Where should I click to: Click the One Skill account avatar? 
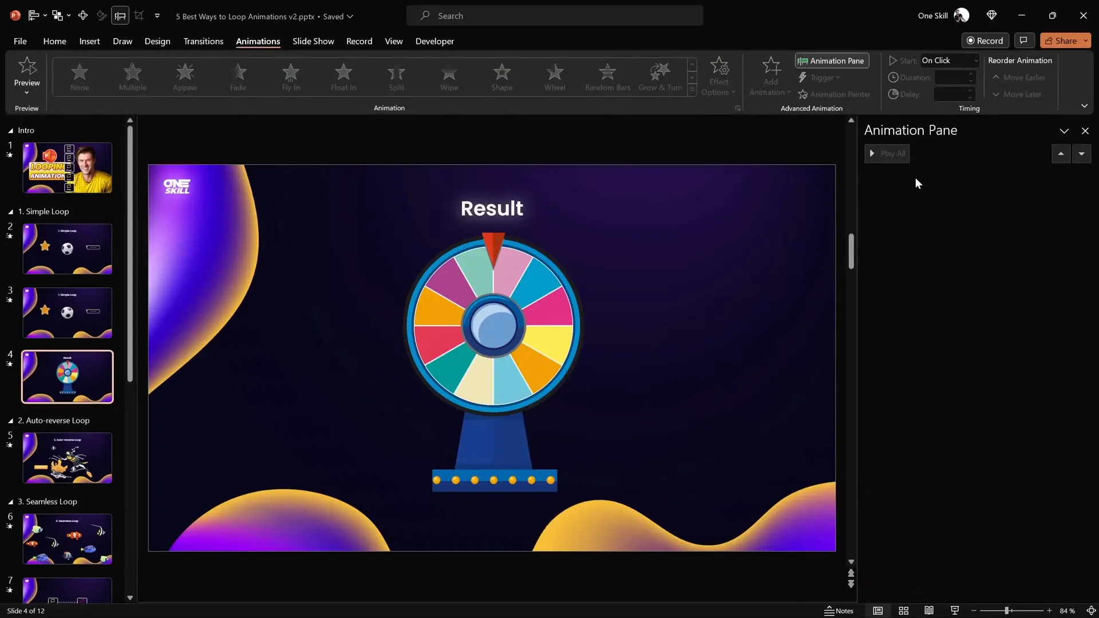pyautogui.click(x=962, y=15)
